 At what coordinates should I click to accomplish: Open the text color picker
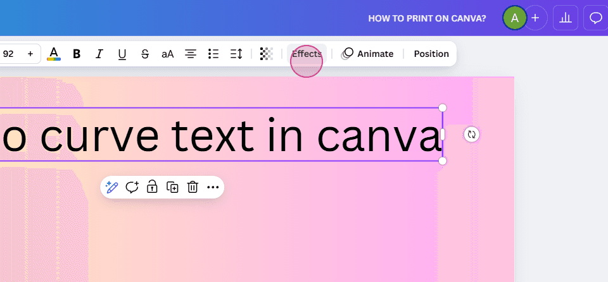point(54,54)
